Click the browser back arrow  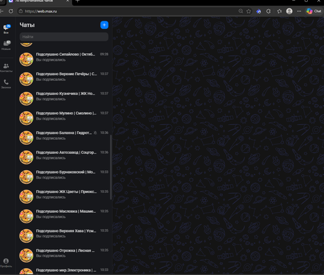pos(2,11)
